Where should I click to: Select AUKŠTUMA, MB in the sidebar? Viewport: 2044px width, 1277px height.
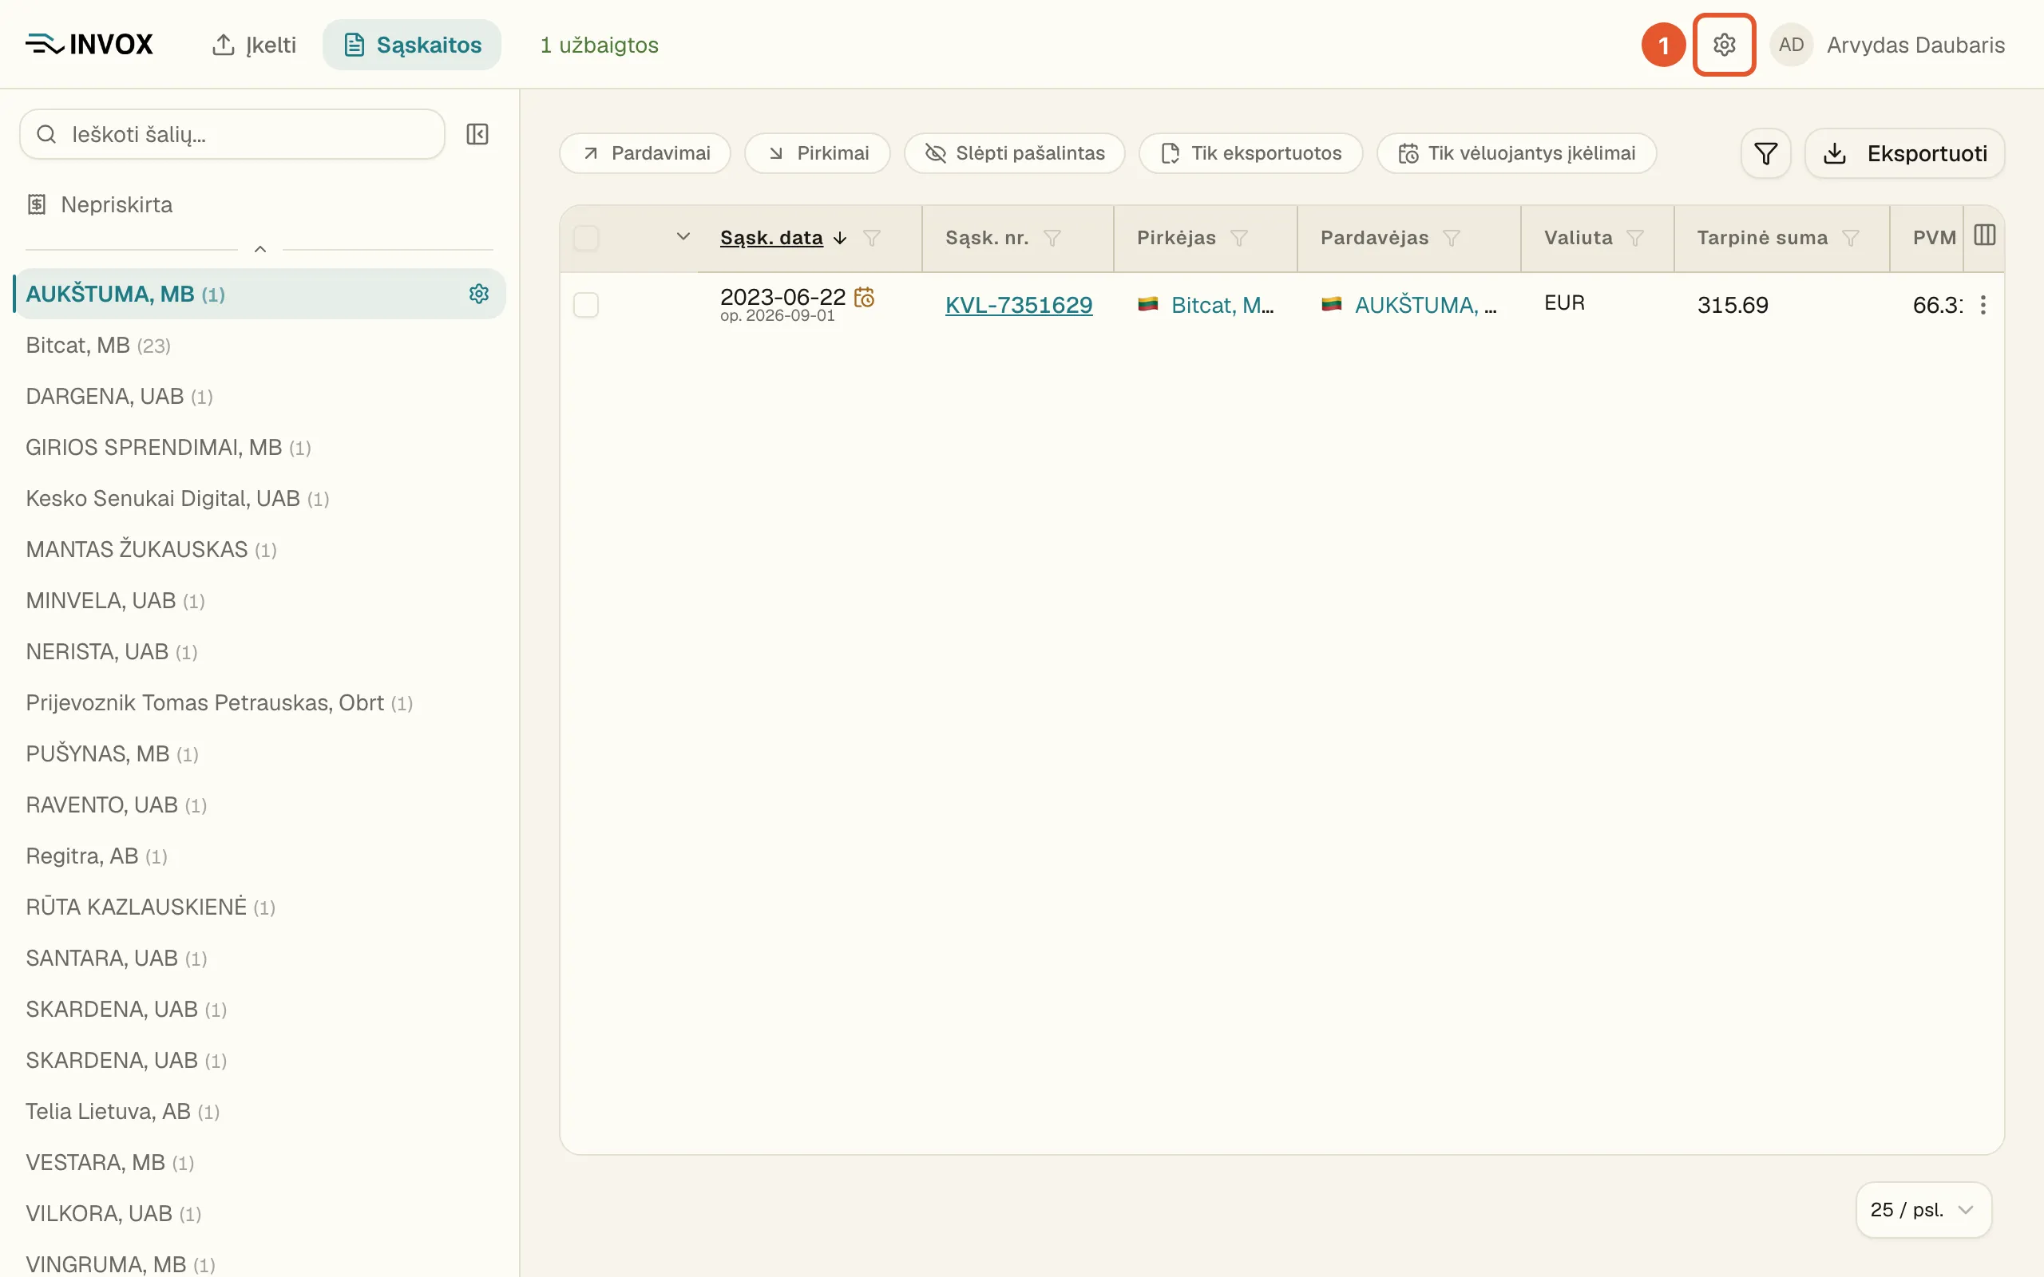pyautogui.click(x=259, y=294)
